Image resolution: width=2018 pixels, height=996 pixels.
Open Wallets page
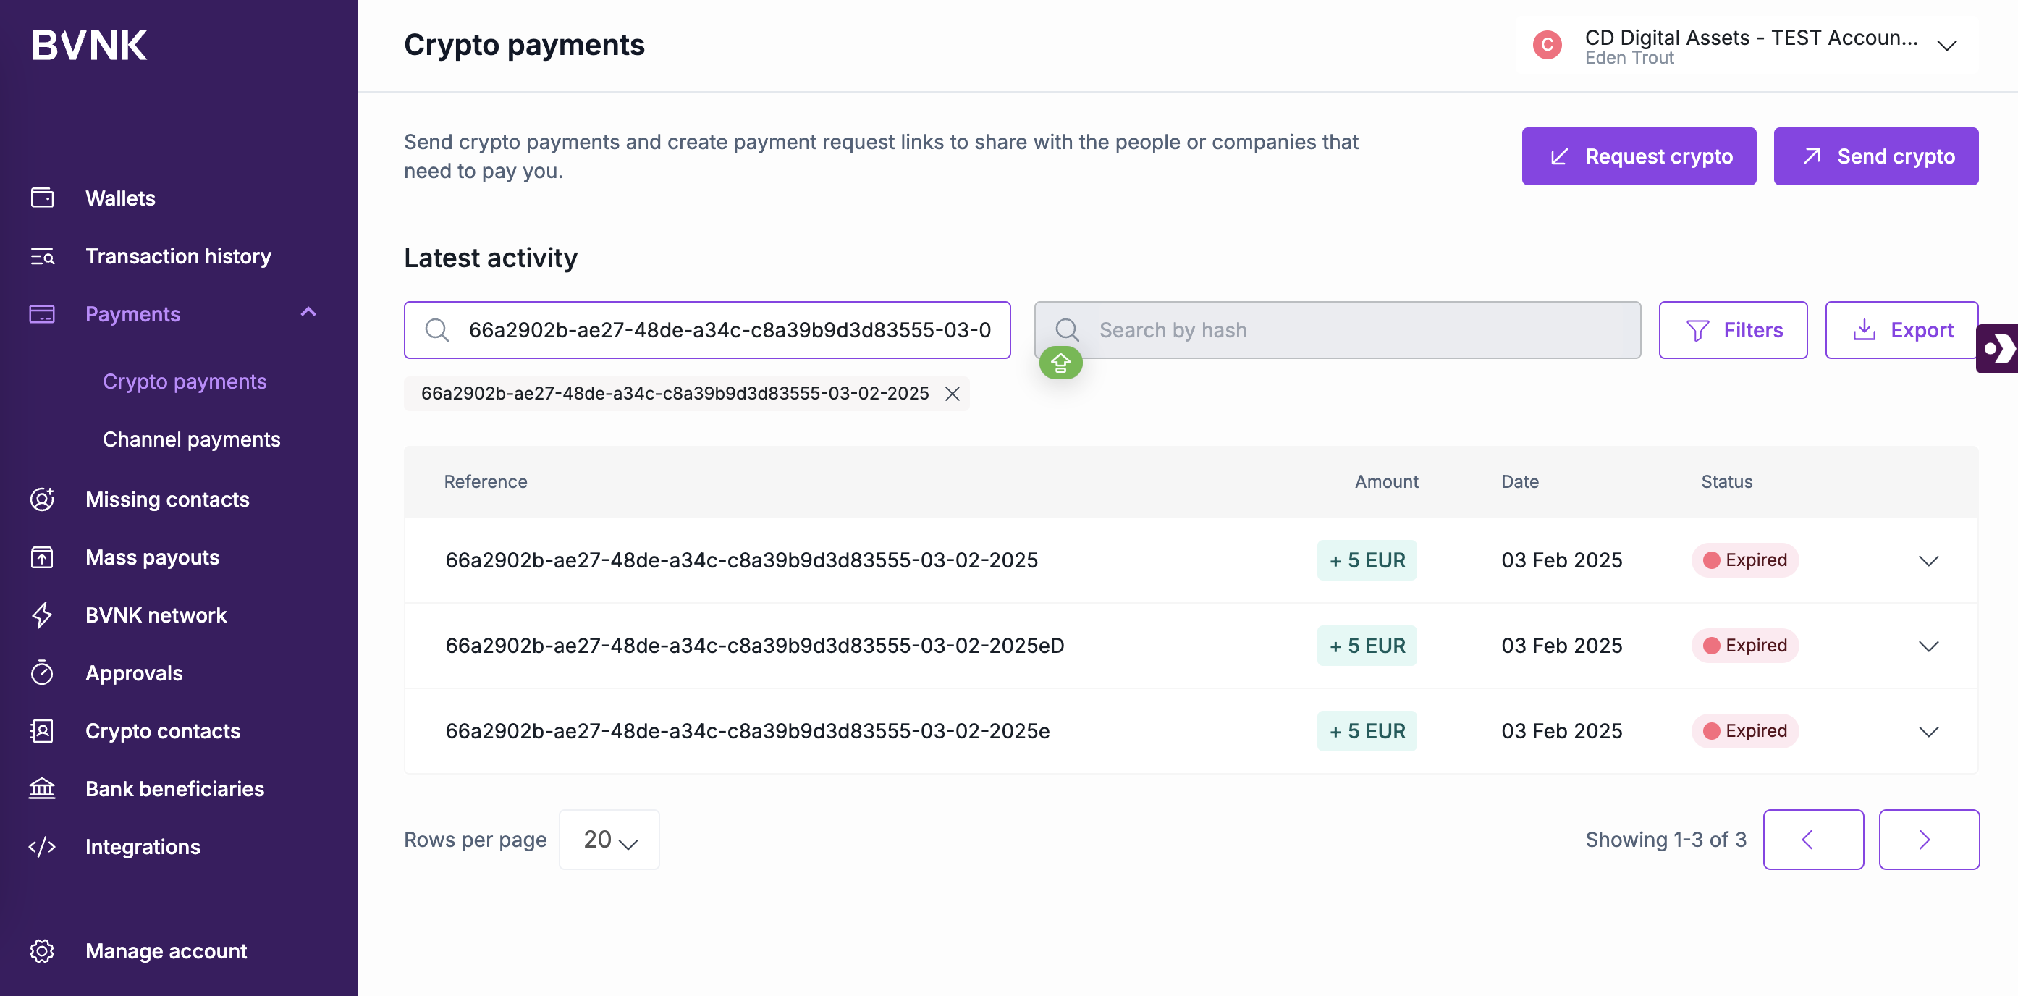point(121,198)
